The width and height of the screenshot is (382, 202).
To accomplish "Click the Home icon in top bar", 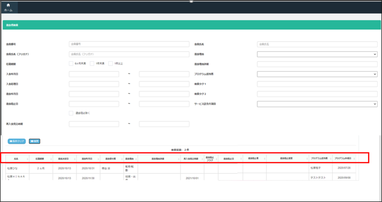I will (x=8, y=5).
